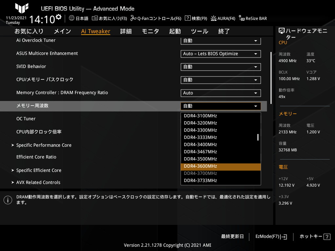Open the ホットキー help

click(x=315, y=237)
